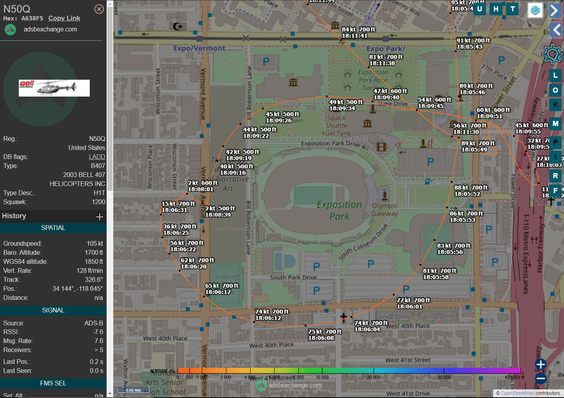Close the N50Q aircraft info panel
Viewport: 564px width, 398px height.
[99, 9]
